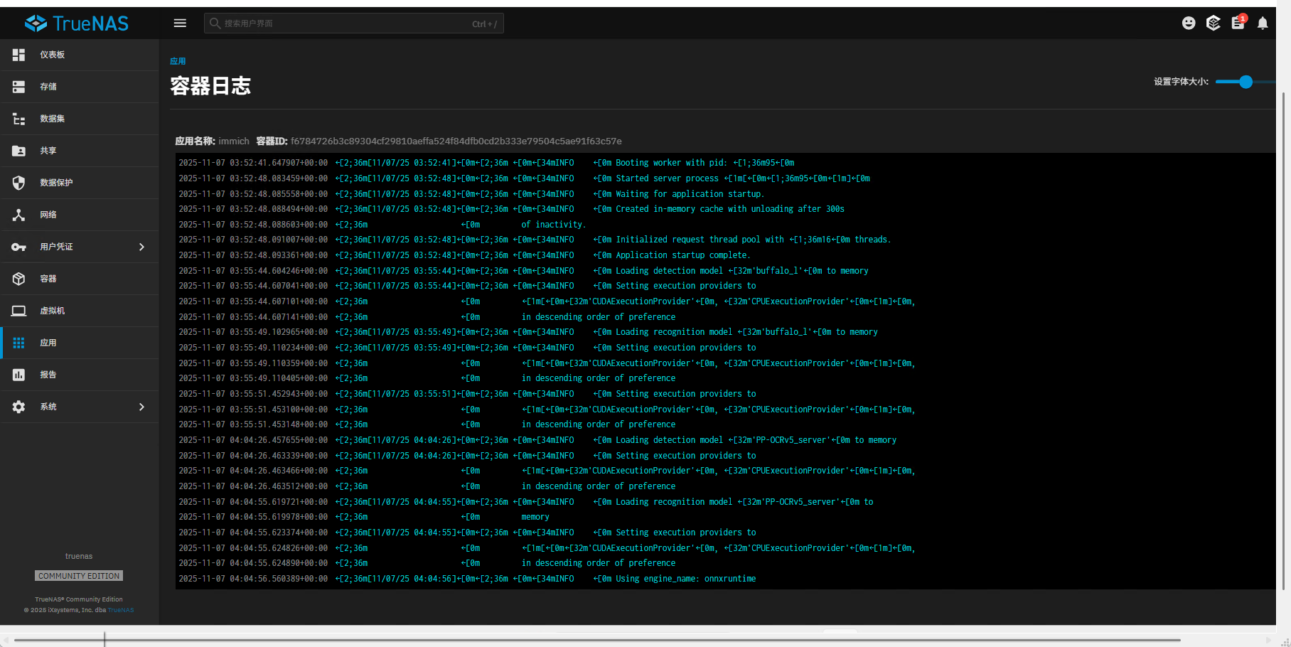Expand the 用户凭证 submenu arrow

tap(141, 247)
